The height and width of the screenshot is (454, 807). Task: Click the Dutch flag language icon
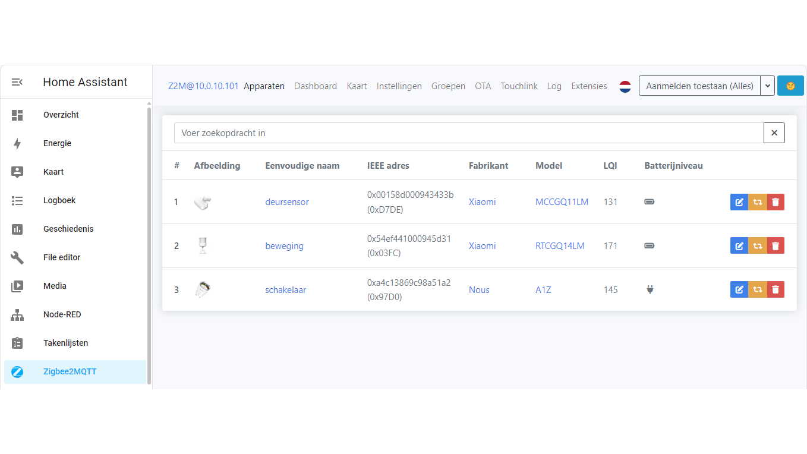(625, 86)
